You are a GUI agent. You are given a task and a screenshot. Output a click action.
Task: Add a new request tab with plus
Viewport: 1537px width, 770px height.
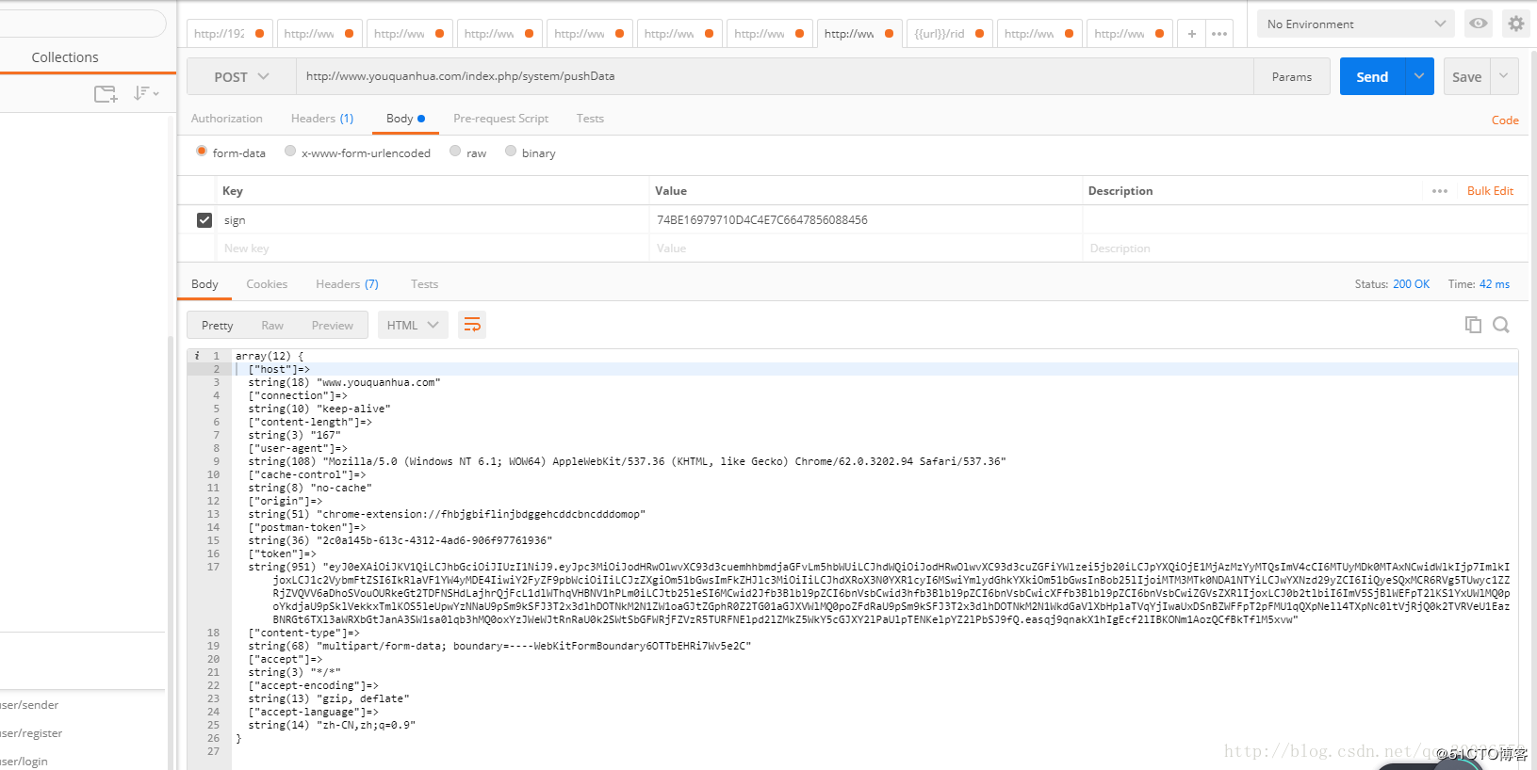[1192, 34]
